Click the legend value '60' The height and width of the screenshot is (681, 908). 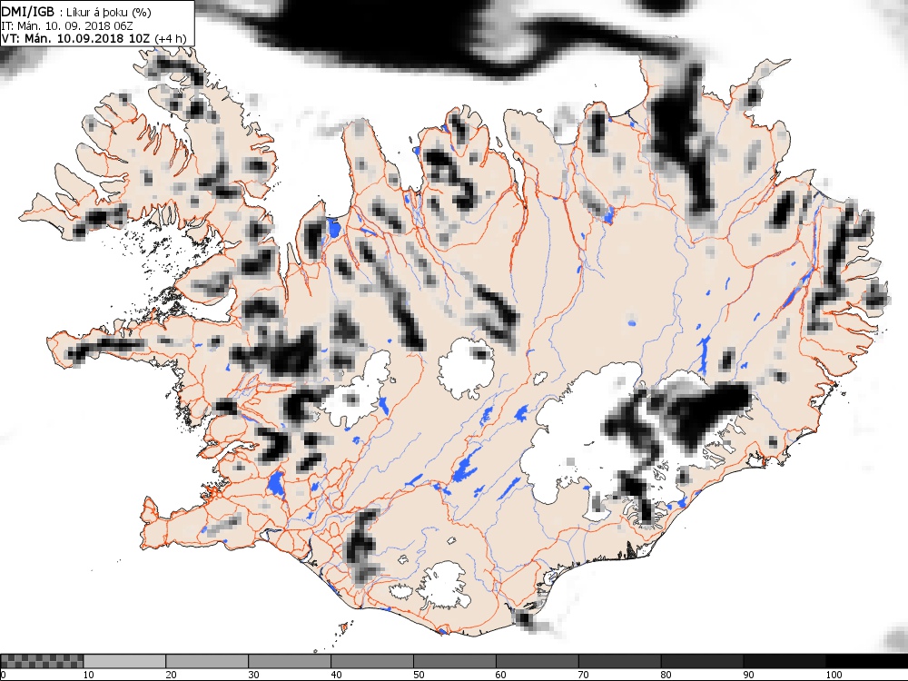coord(501,675)
